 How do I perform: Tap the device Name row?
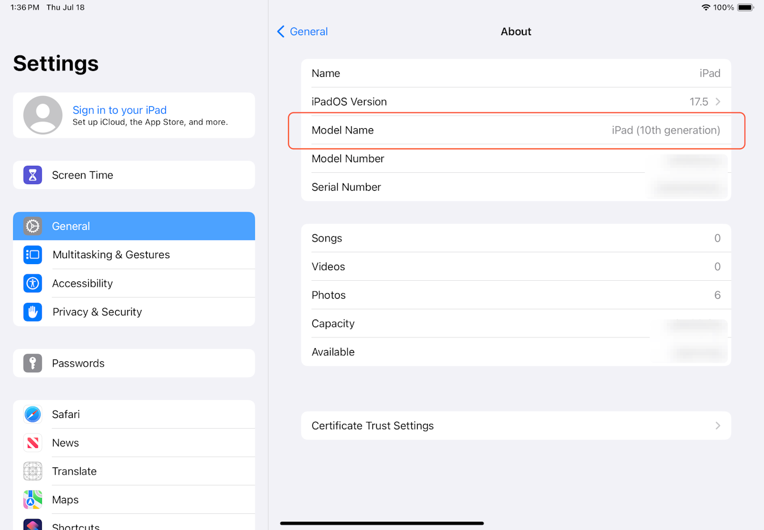point(516,73)
